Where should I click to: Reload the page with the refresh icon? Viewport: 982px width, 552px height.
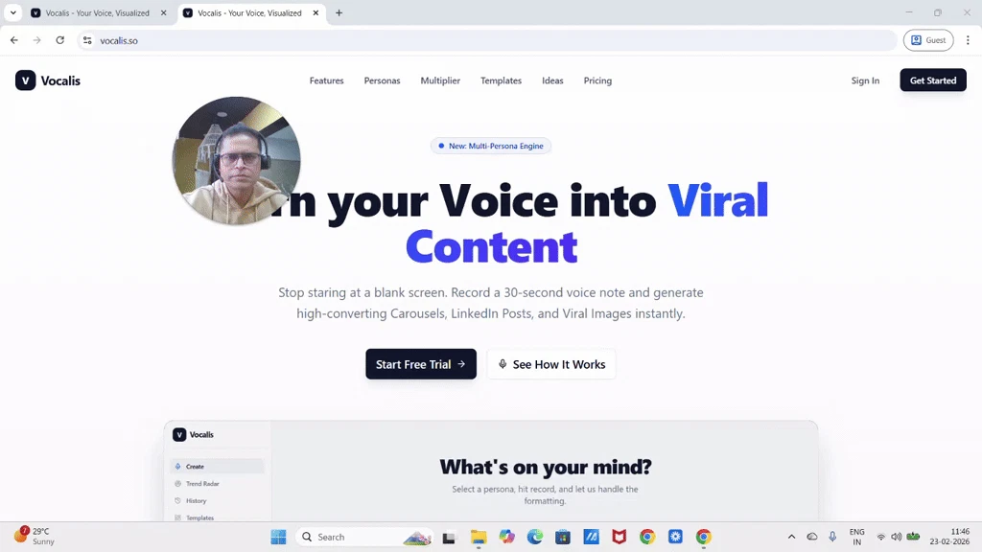(x=60, y=40)
